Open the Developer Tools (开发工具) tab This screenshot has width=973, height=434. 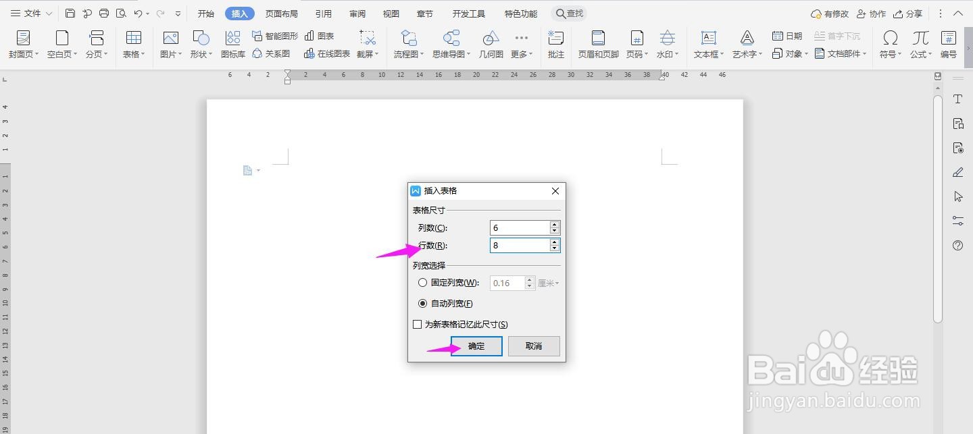(469, 13)
